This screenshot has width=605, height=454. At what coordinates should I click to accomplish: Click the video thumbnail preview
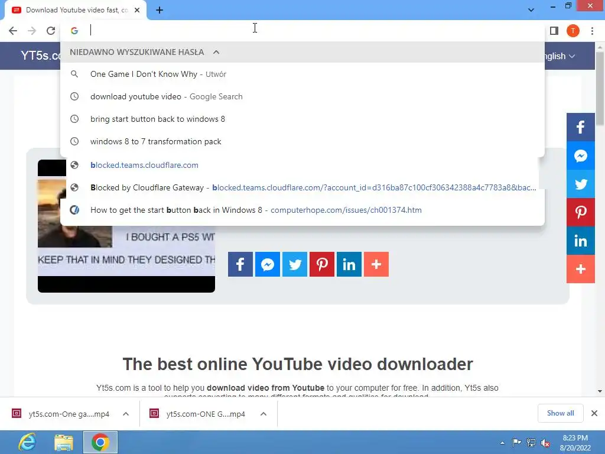pos(126,226)
